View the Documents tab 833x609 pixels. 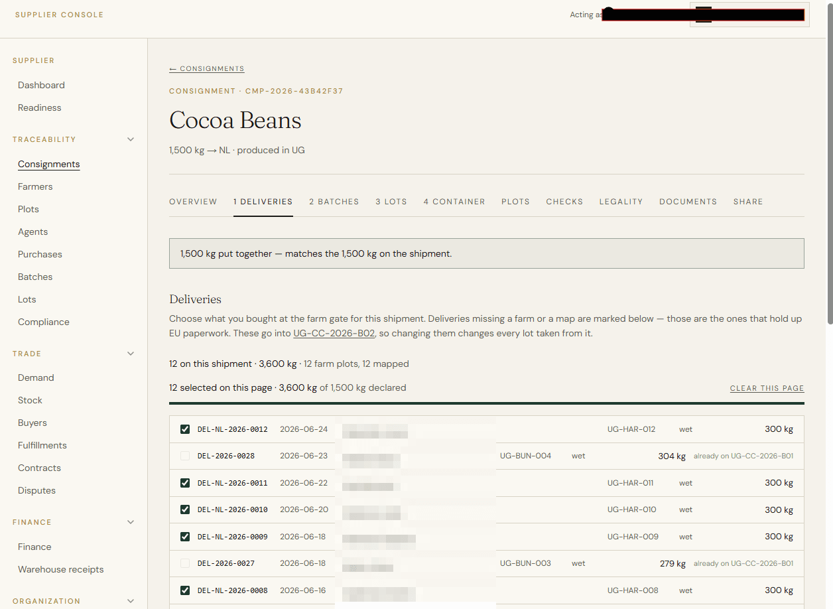click(x=688, y=202)
